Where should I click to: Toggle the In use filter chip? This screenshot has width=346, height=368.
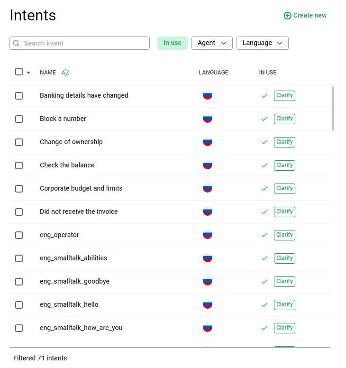(173, 43)
